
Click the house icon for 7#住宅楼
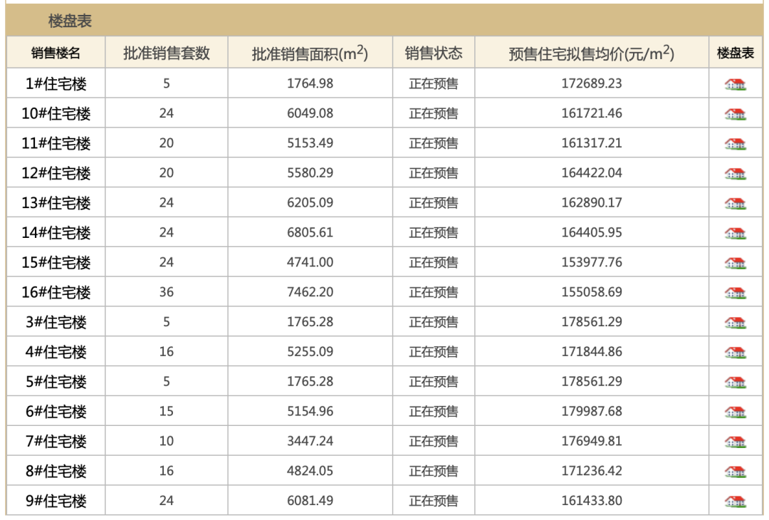point(735,442)
